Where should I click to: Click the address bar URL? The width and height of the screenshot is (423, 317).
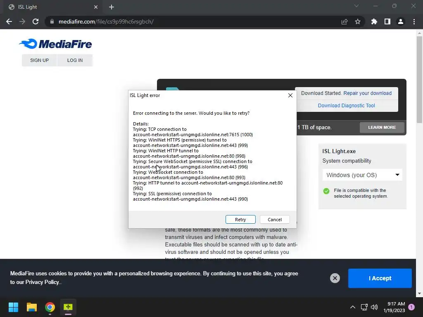pyautogui.click(x=106, y=21)
